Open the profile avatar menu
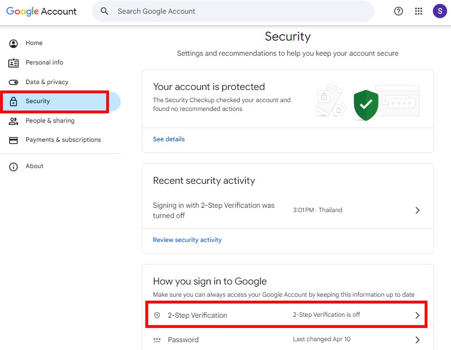 click(439, 11)
